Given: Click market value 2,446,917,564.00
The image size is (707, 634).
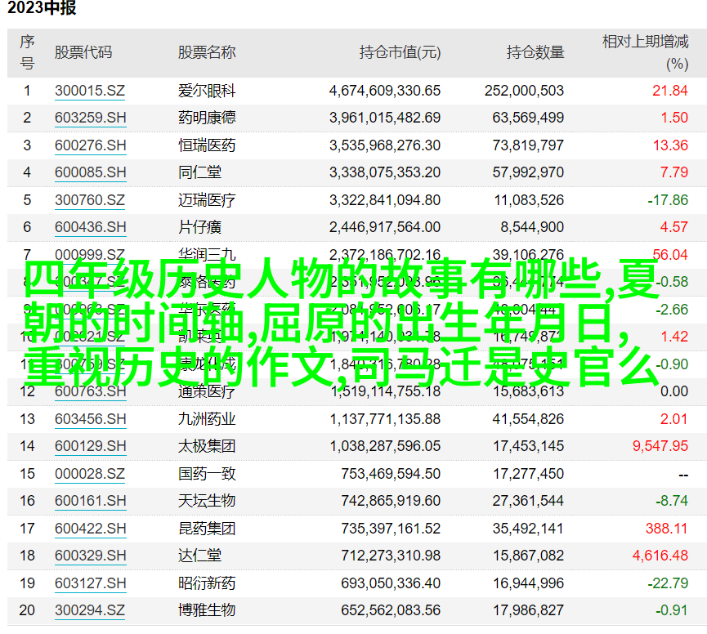Looking at the screenshot, I should point(385,227).
